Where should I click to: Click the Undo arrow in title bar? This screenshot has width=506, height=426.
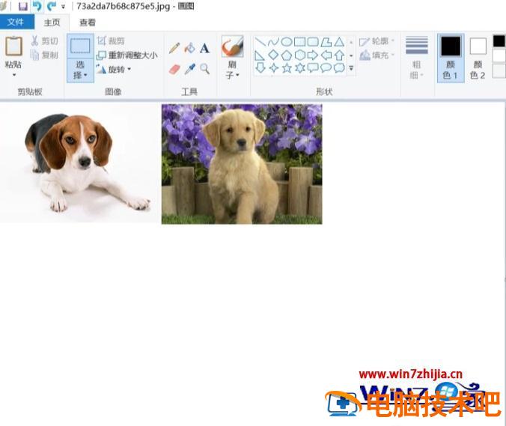point(37,6)
